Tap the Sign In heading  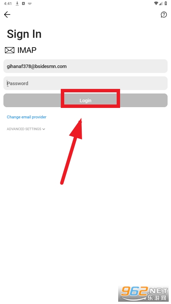point(24,34)
